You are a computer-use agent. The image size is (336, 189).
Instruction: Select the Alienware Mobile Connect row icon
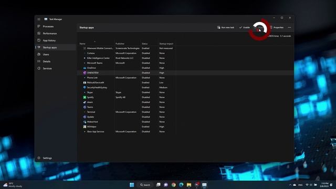pos(85,48)
